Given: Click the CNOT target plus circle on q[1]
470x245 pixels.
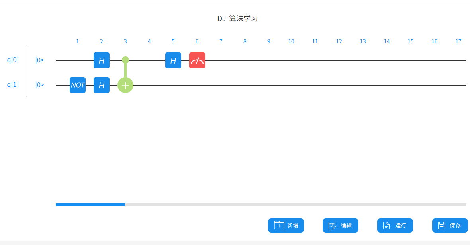Looking at the screenshot, I should coord(125,85).
